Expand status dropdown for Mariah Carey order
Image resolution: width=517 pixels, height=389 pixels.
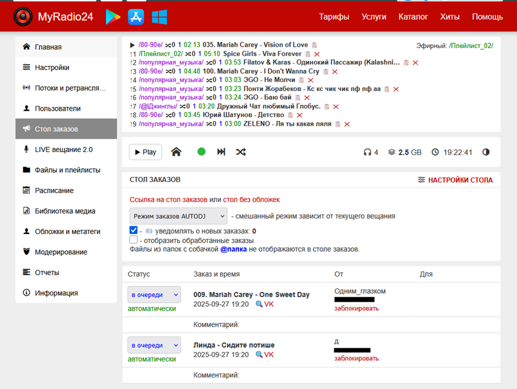tap(154, 295)
